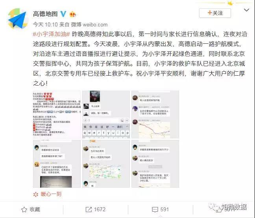
Task: Open the 微博 weibo.com source link
Action: [x=89, y=24]
